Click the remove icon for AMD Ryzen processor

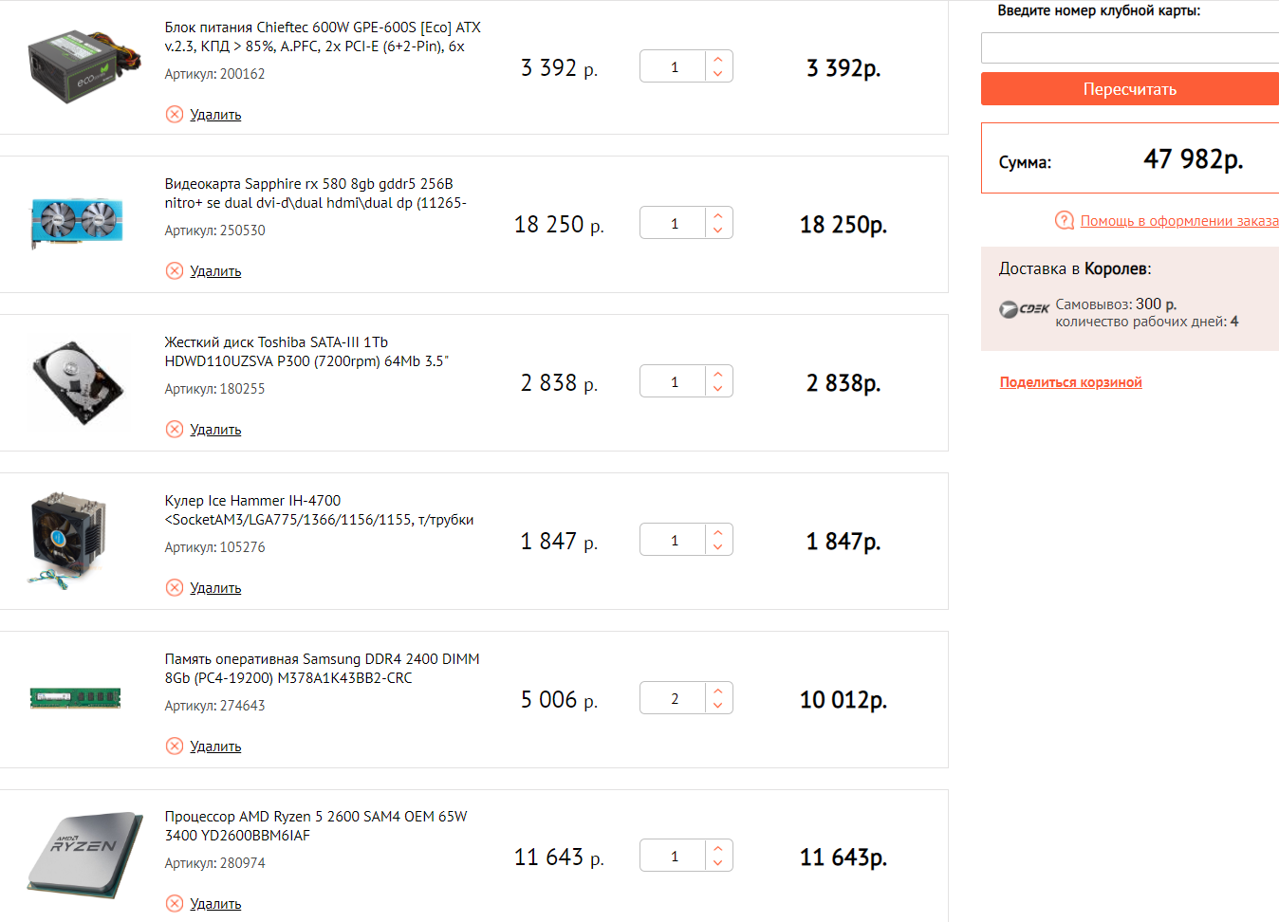point(175,904)
